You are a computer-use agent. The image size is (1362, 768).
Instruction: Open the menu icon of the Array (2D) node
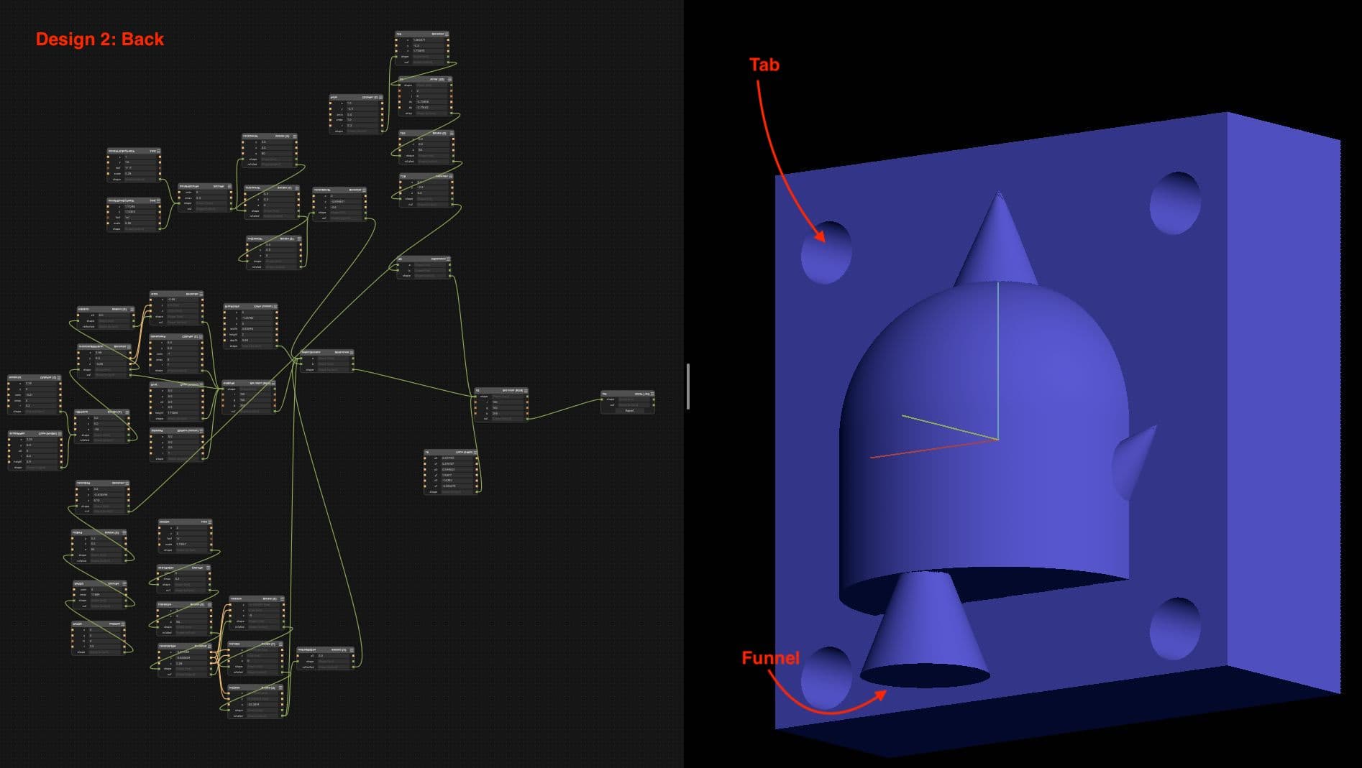(x=449, y=79)
